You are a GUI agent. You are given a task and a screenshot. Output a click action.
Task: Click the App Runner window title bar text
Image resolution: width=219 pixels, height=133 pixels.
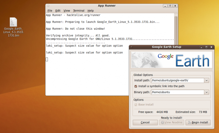point(107,6)
